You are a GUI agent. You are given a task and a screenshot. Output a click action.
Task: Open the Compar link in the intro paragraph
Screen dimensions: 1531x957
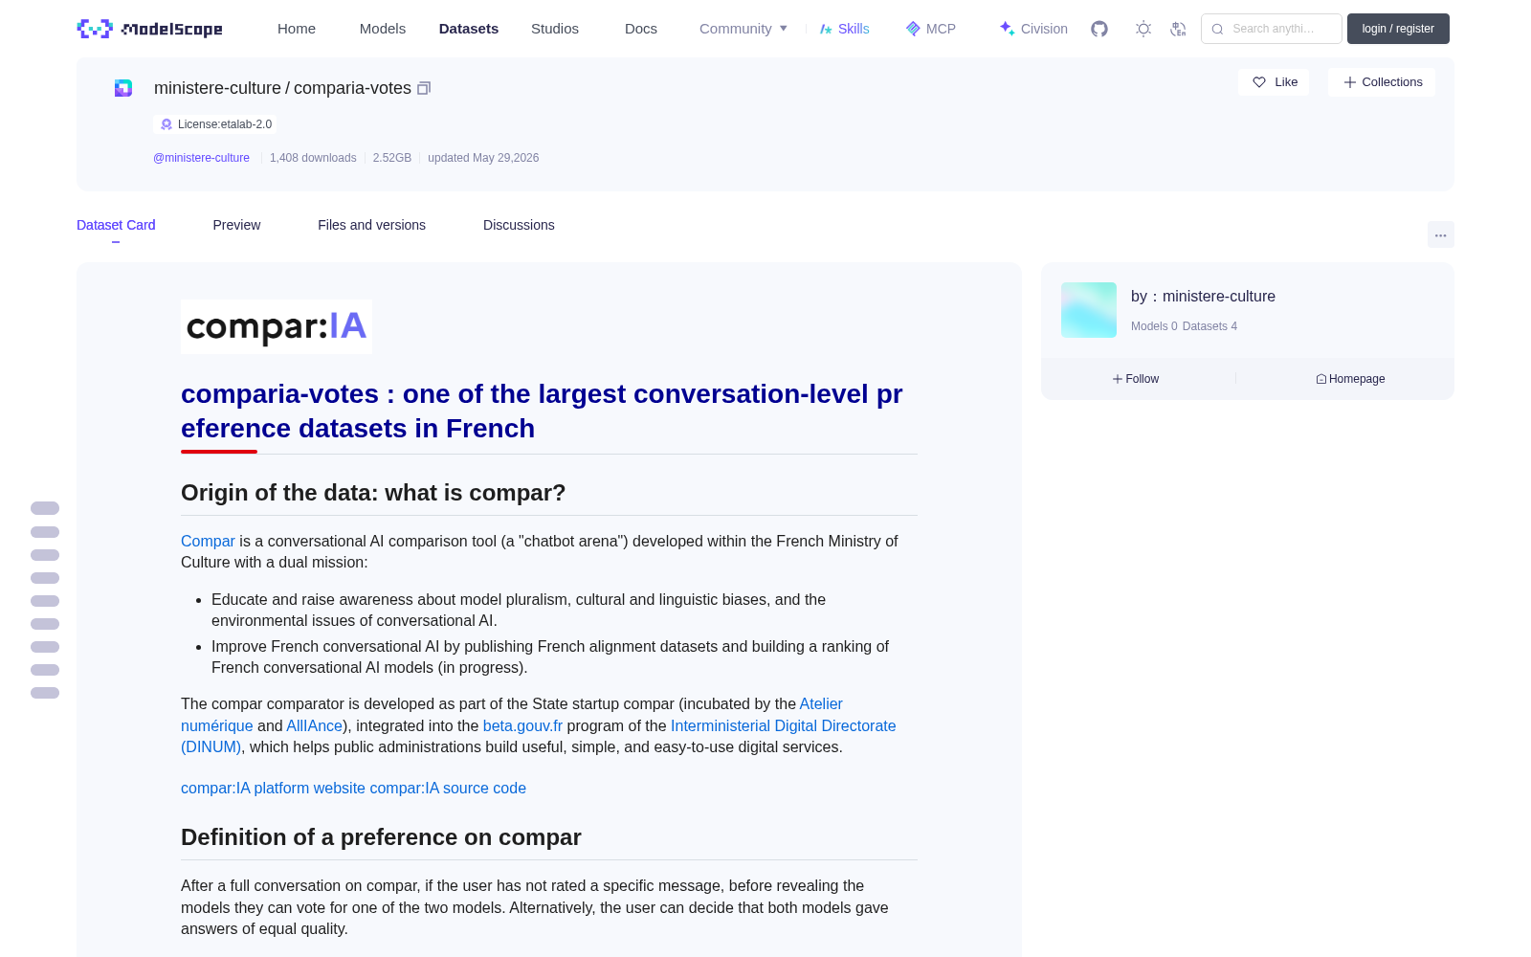208,541
